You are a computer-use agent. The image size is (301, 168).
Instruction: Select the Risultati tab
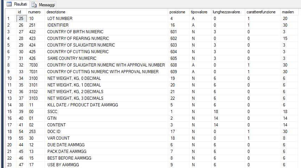pyautogui.click(x=21, y=4)
